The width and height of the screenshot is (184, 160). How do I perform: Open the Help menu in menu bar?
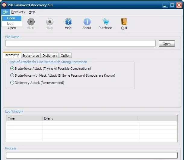(x=32, y=12)
